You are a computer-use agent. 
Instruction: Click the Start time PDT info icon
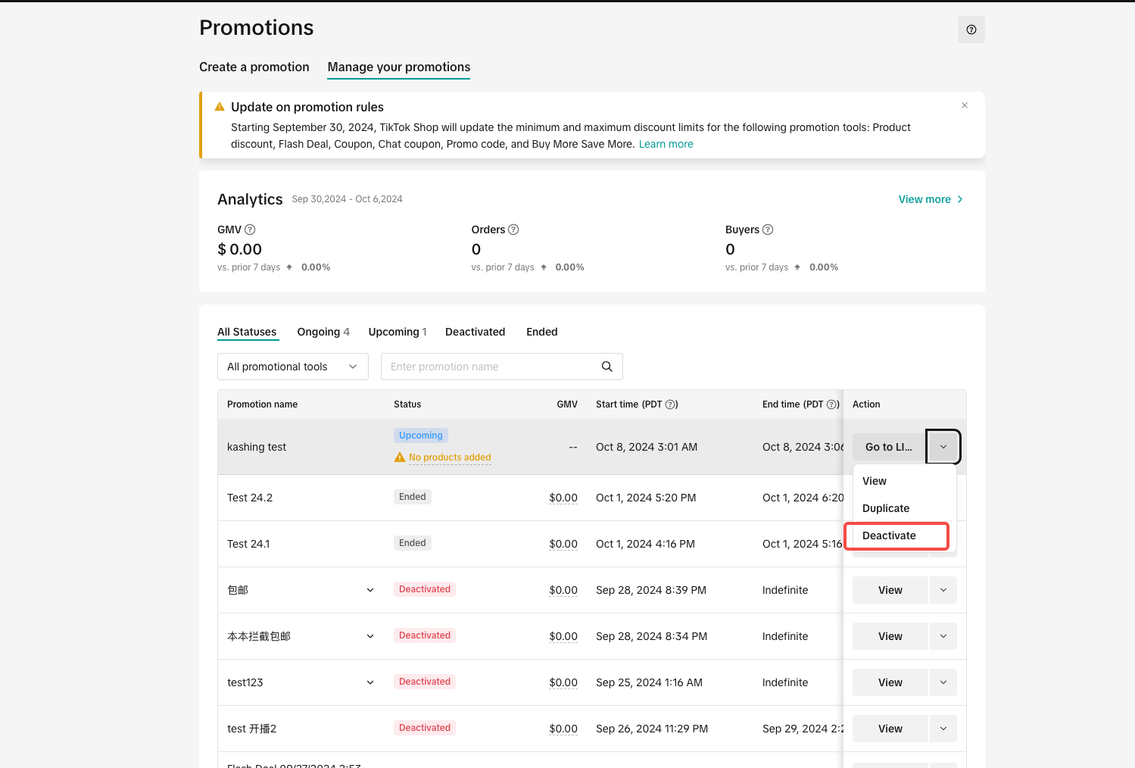(671, 404)
